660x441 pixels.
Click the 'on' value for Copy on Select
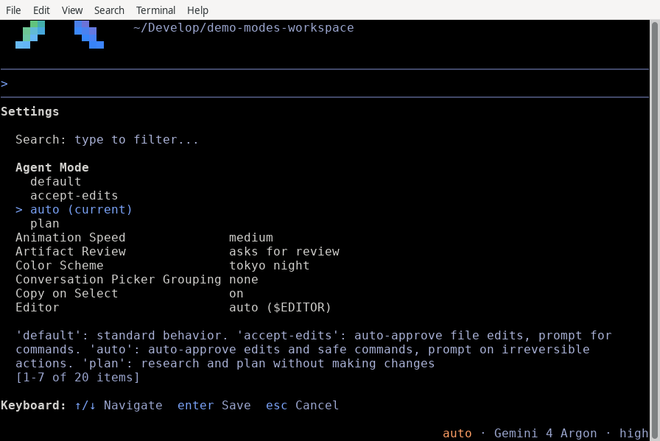coord(236,293)
